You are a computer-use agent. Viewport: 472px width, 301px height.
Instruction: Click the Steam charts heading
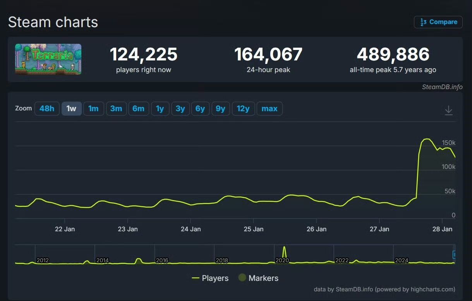pos(53,22)
